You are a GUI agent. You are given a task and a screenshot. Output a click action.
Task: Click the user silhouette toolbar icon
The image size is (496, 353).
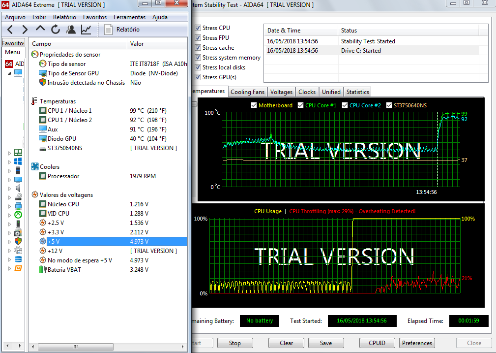[71, 30]
